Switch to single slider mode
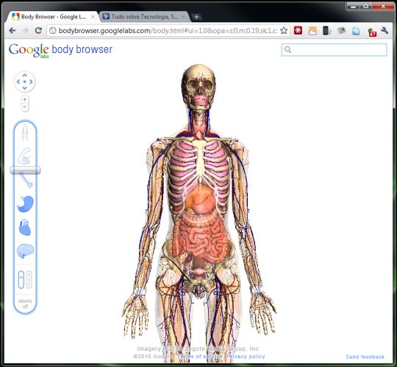Viewport: 397px width, 367px height. pyautogui.click(x=21, y=280)
